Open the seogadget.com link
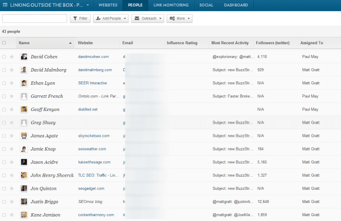This screenshot has height=221, width=341. tap(92, 188)
